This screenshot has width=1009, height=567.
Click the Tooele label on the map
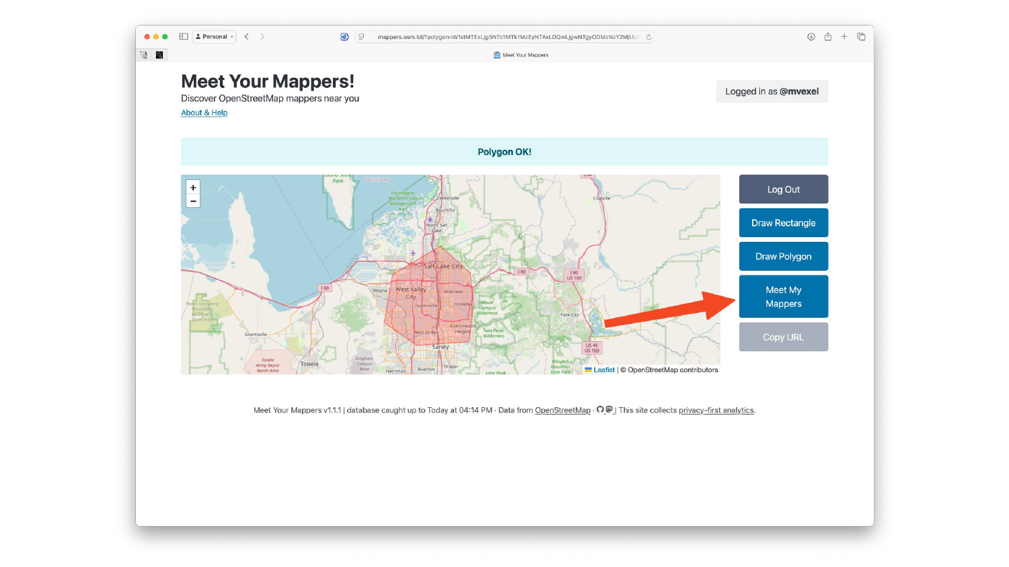(309, 364)
